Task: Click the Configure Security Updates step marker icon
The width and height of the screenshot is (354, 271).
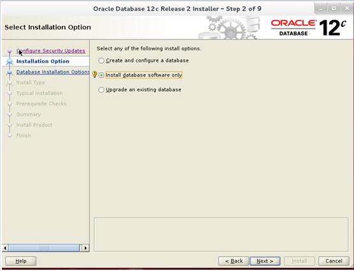Action: coord(10,52)
